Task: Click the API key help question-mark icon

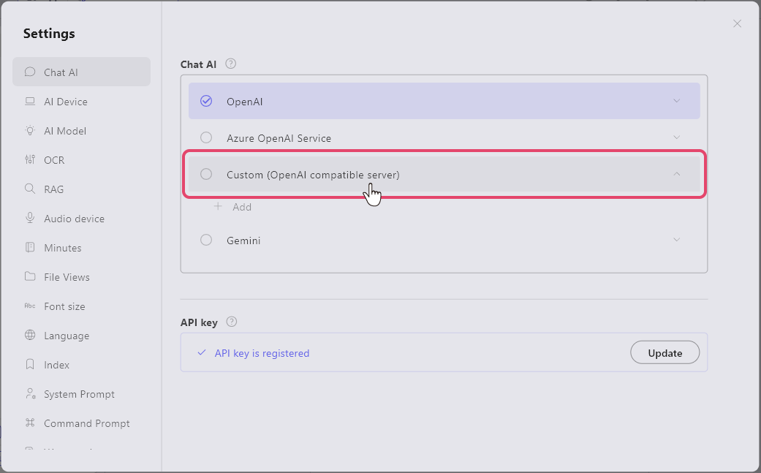Action: pos(232,322)
